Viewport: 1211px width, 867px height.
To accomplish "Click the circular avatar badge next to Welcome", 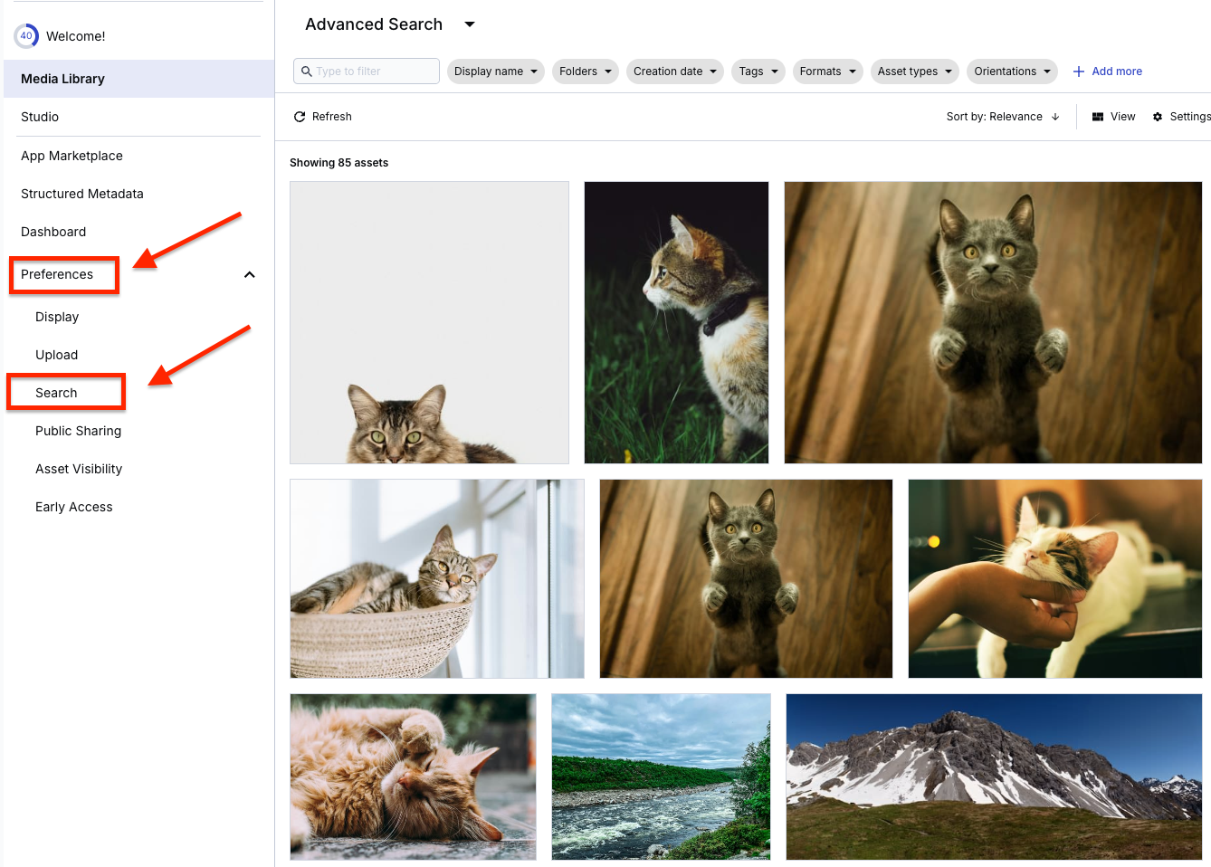I will pyautogui.click(x=26, y=35).
